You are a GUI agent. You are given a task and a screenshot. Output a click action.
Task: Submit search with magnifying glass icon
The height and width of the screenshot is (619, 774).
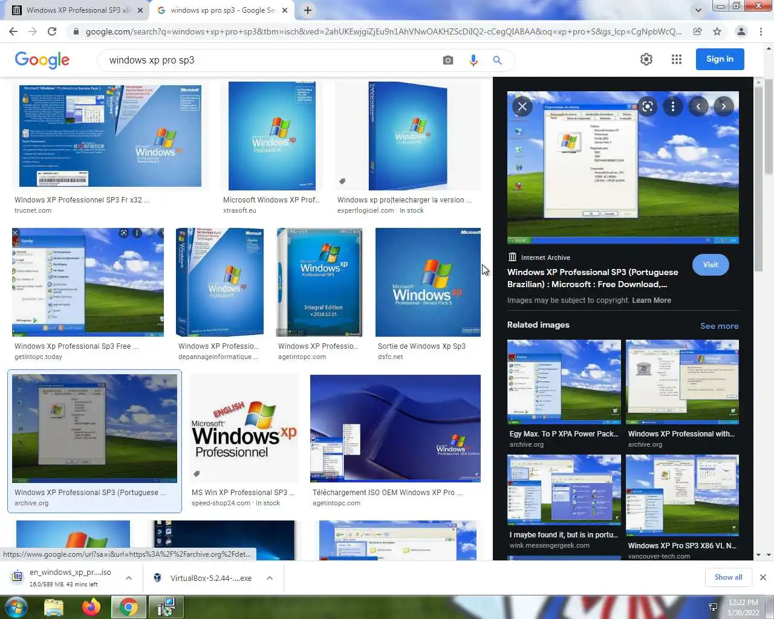[x=497, y=60]
